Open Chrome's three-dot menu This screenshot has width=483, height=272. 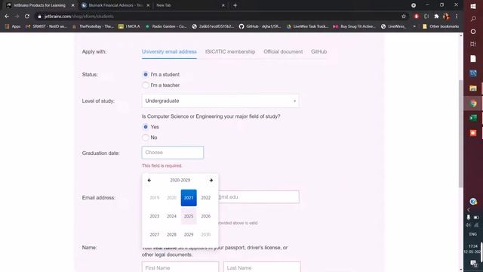(457, 17)
